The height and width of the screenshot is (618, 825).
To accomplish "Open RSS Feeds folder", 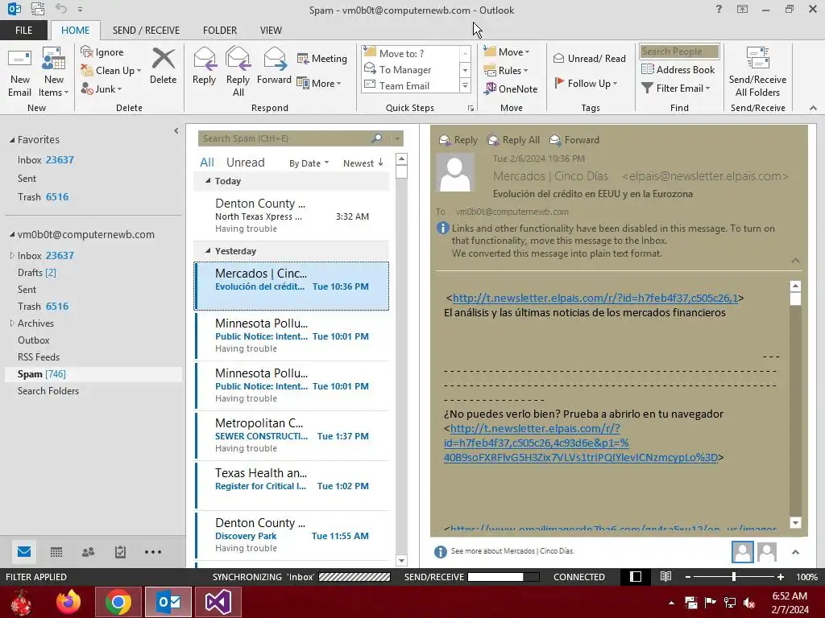I will 39,356.
